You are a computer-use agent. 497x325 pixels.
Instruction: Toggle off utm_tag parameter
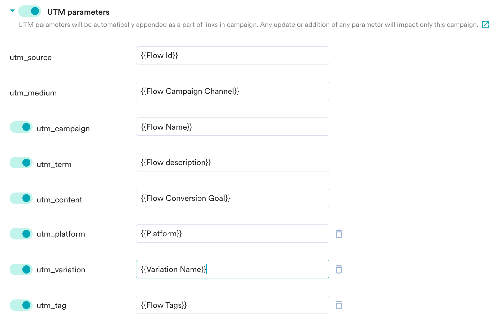(x=21, y=305)
